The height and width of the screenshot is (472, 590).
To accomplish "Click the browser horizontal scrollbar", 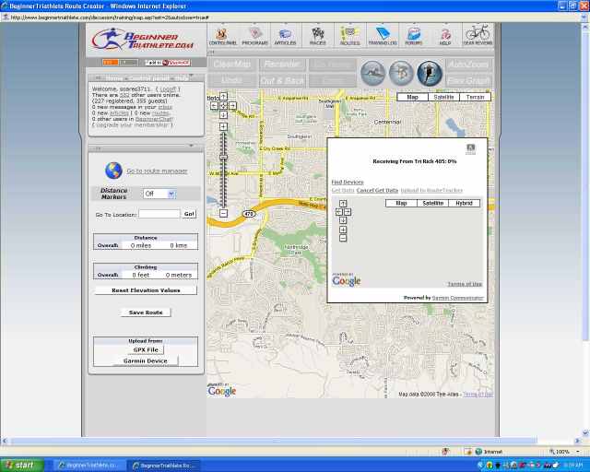I will tap(275, 441).
